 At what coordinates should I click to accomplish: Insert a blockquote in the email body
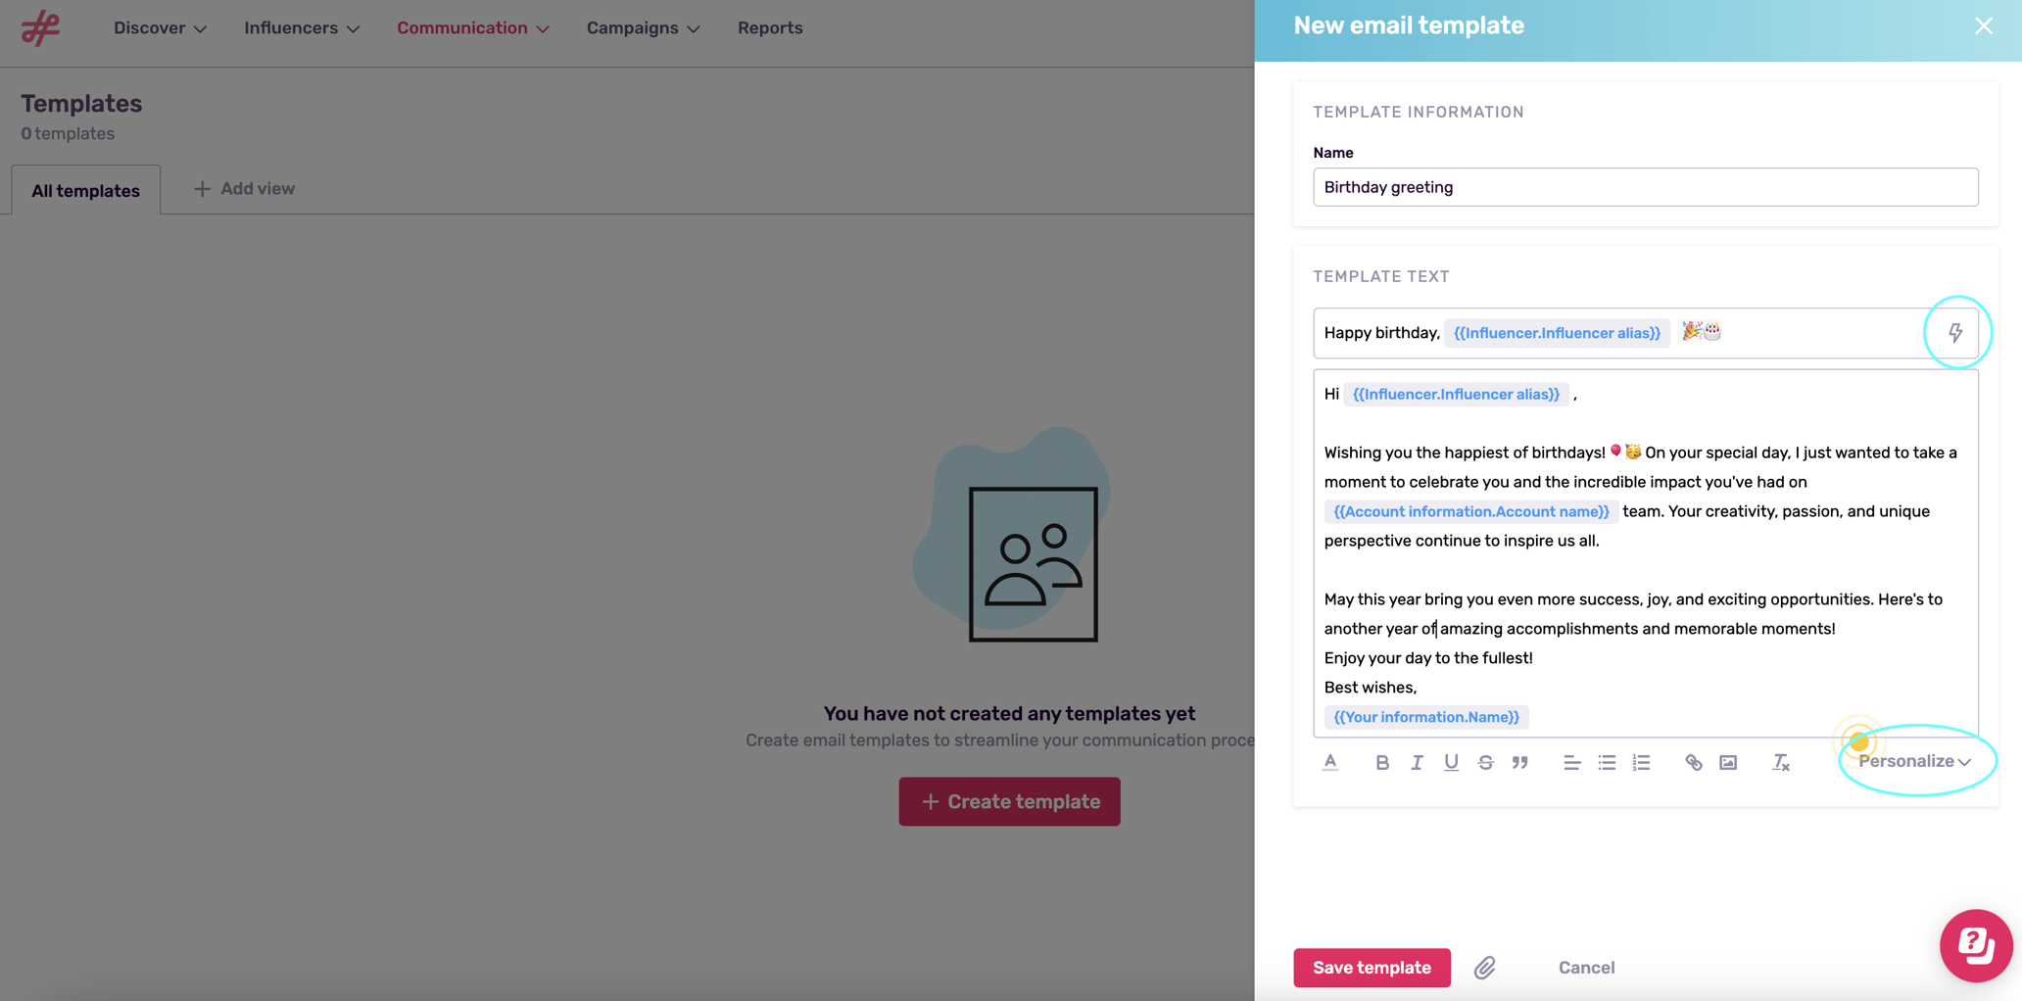pyautogui.click(x=1520, y=762)
